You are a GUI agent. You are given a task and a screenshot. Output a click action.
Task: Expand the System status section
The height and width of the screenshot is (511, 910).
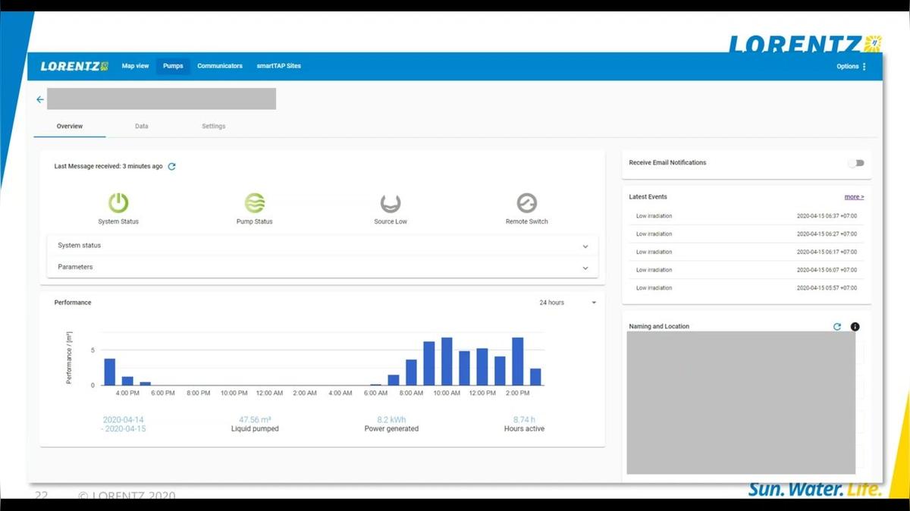click(585, 246)
